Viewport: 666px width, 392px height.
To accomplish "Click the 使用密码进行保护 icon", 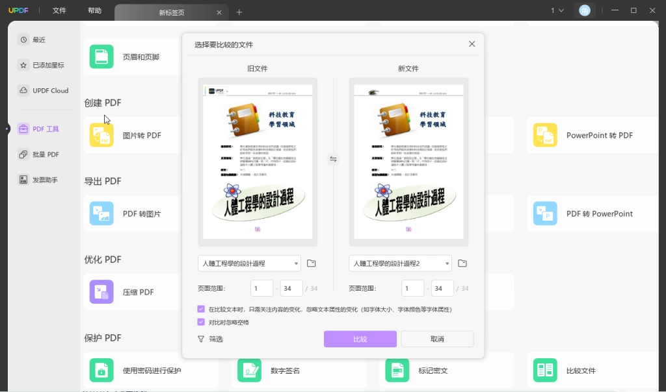I will click(x=101, y=371).
